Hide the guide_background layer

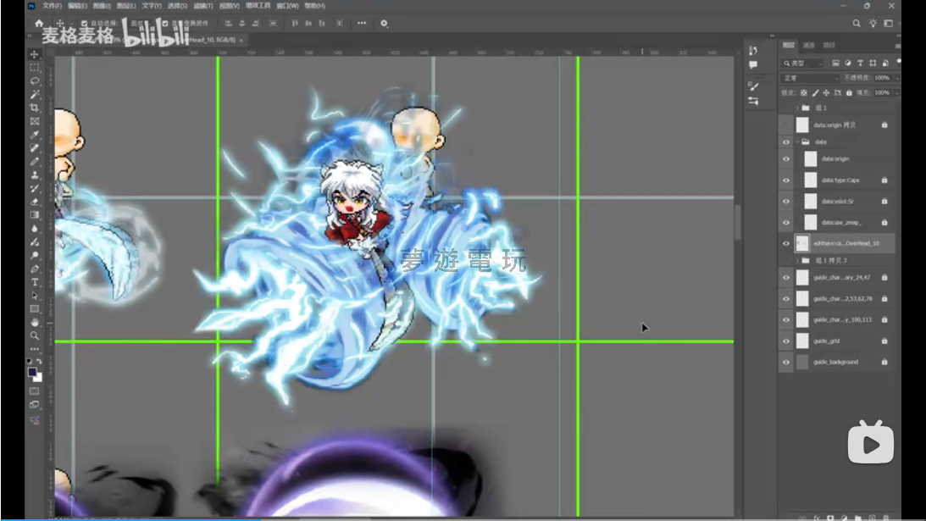click(786, 363)
